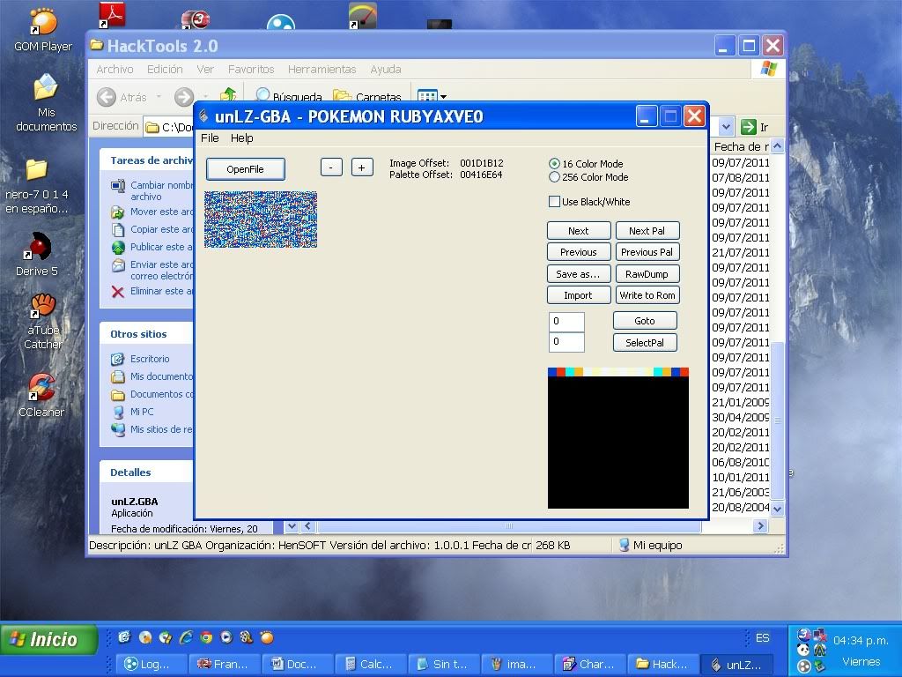Go up one folder level in HackTools
Image resolution: width=902 pixels, height=677 pixels.
[x=228, y=95]
